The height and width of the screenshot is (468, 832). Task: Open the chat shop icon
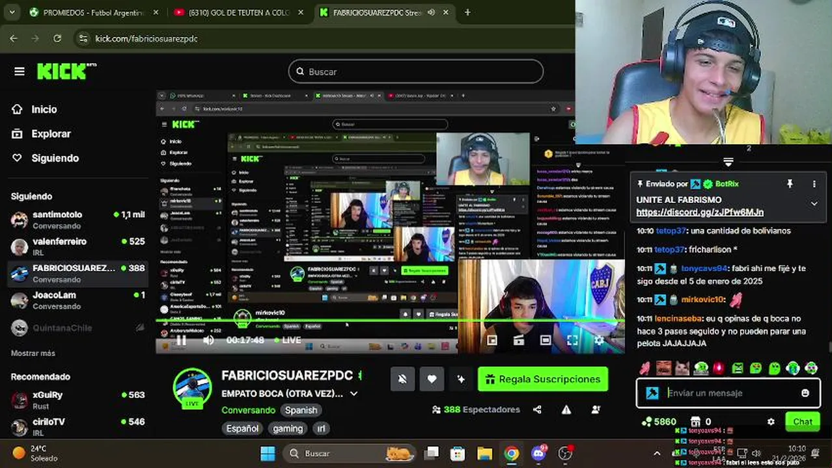tap(696, 422)
